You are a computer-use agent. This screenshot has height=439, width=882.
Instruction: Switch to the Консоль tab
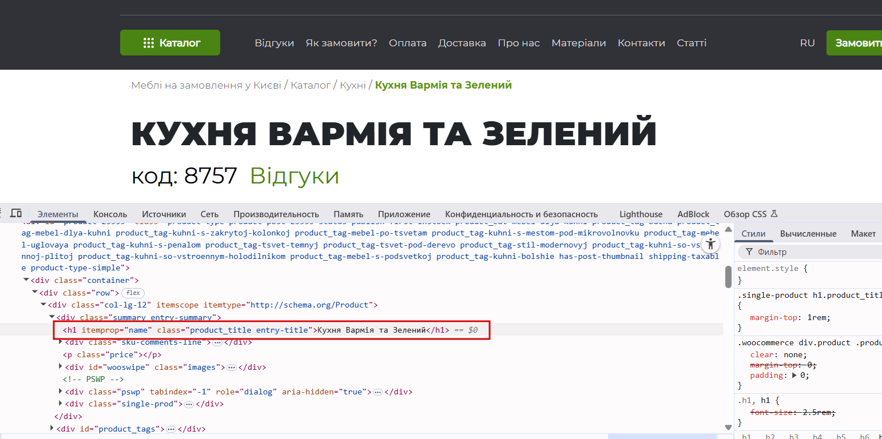coord(110,214)
